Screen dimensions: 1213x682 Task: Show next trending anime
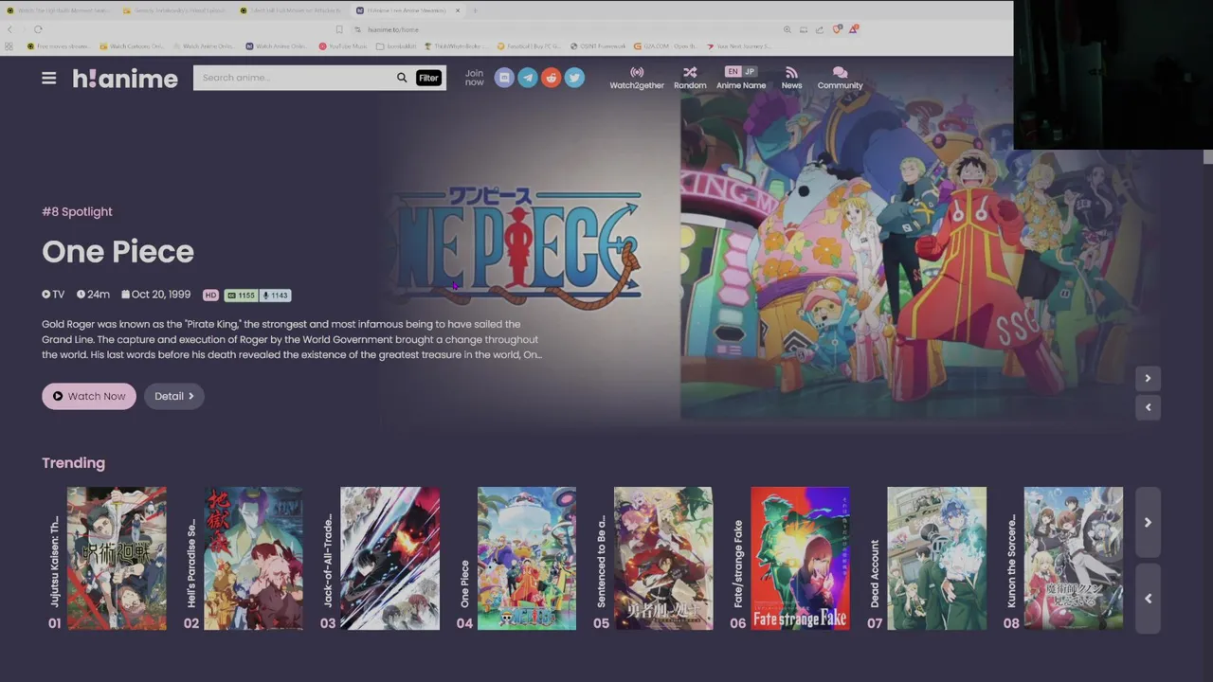coord(1148,522)
